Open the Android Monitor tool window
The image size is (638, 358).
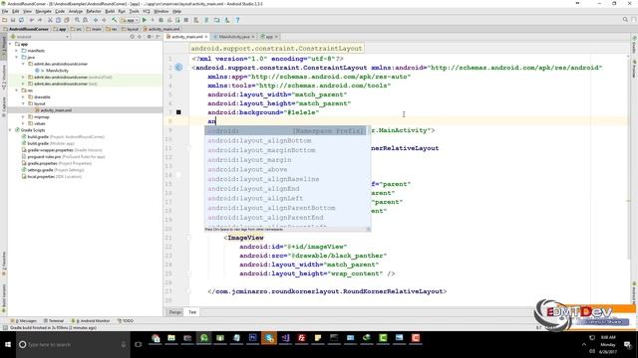pos(91,320)
